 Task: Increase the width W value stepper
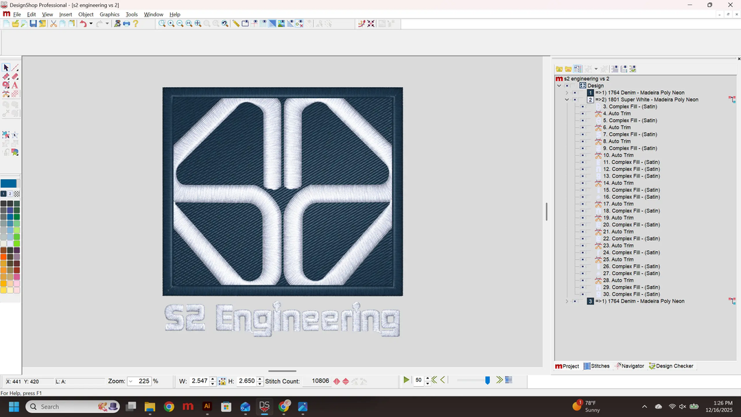point(213,379)
